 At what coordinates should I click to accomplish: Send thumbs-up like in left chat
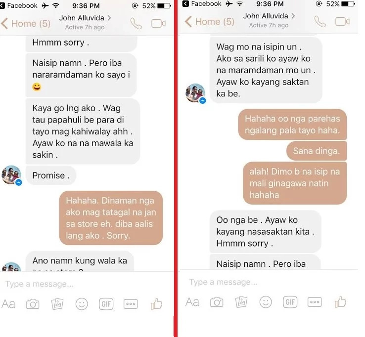point(156,303)
